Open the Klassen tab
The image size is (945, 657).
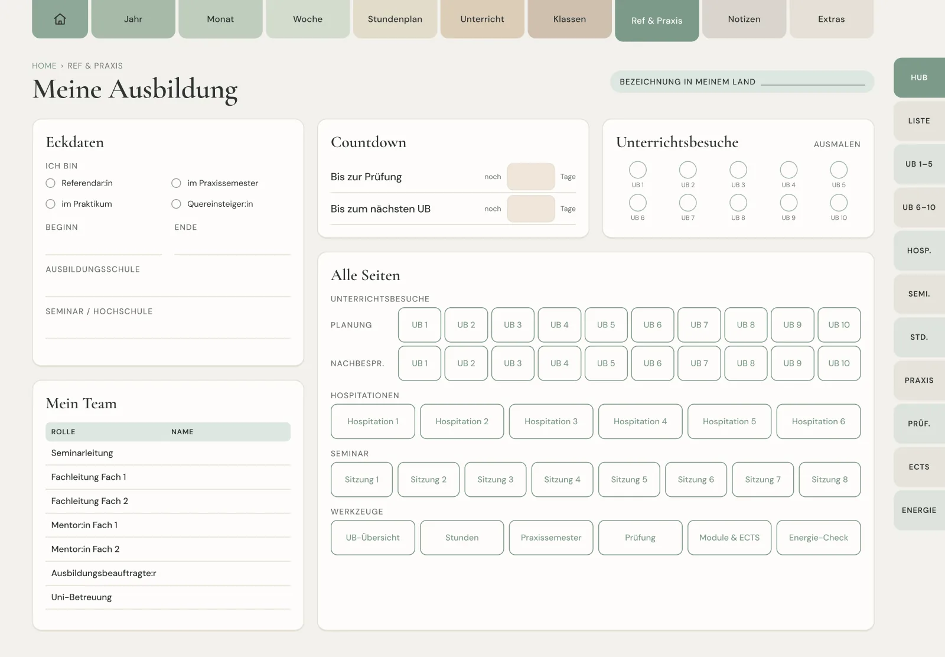pyautogui.click(x=569, y=19)
